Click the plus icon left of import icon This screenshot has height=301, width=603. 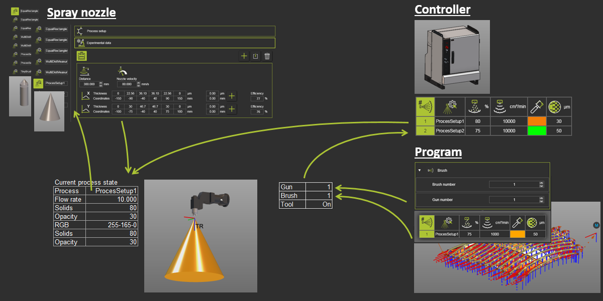[x=244, y=56]
